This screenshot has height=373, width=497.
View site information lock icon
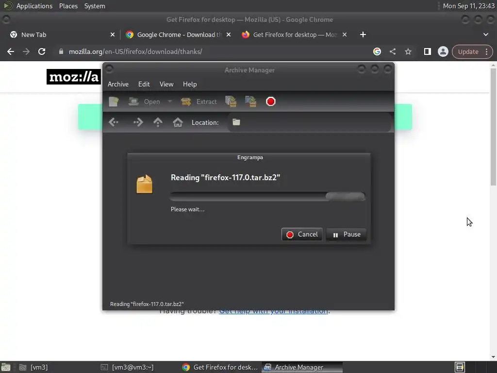tap(61, 51)
